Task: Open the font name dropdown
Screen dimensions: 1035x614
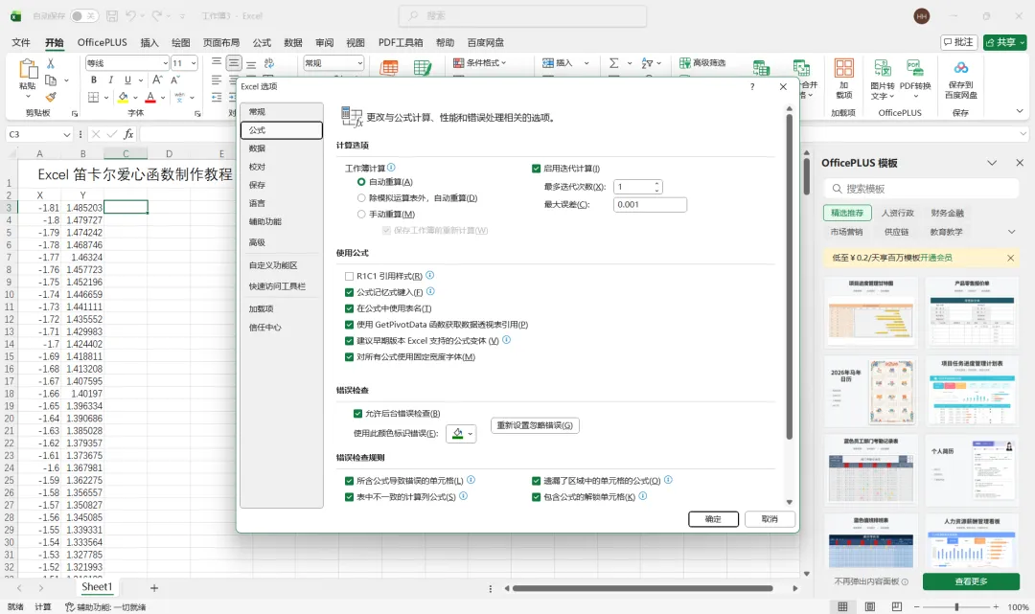Action: pyautogui.click(x=165, y=63)
